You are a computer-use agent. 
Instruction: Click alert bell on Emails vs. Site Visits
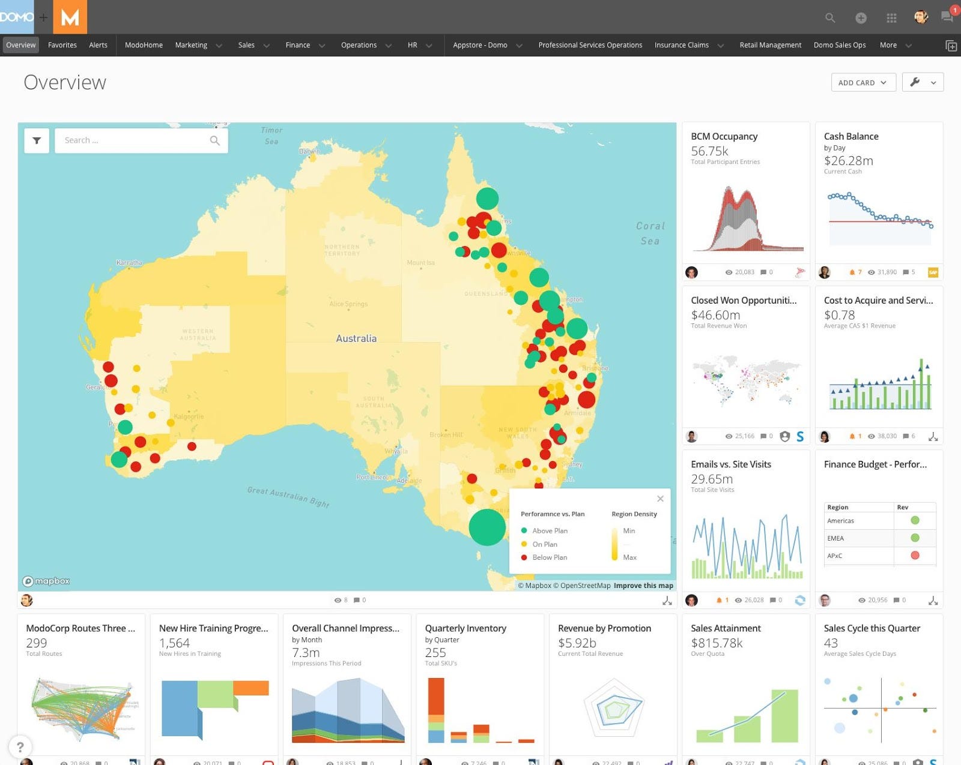719,600
